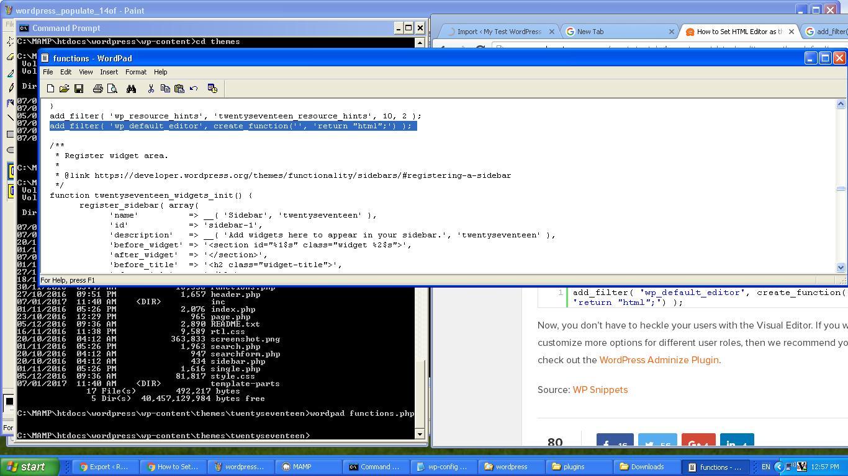
Task: Click the system tray clock showing 12:57 PM
Action: click(x=824, y=467)
